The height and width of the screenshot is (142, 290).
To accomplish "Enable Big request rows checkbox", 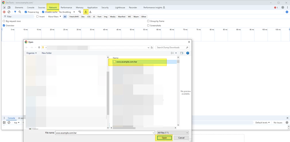I will coord(4,21).
